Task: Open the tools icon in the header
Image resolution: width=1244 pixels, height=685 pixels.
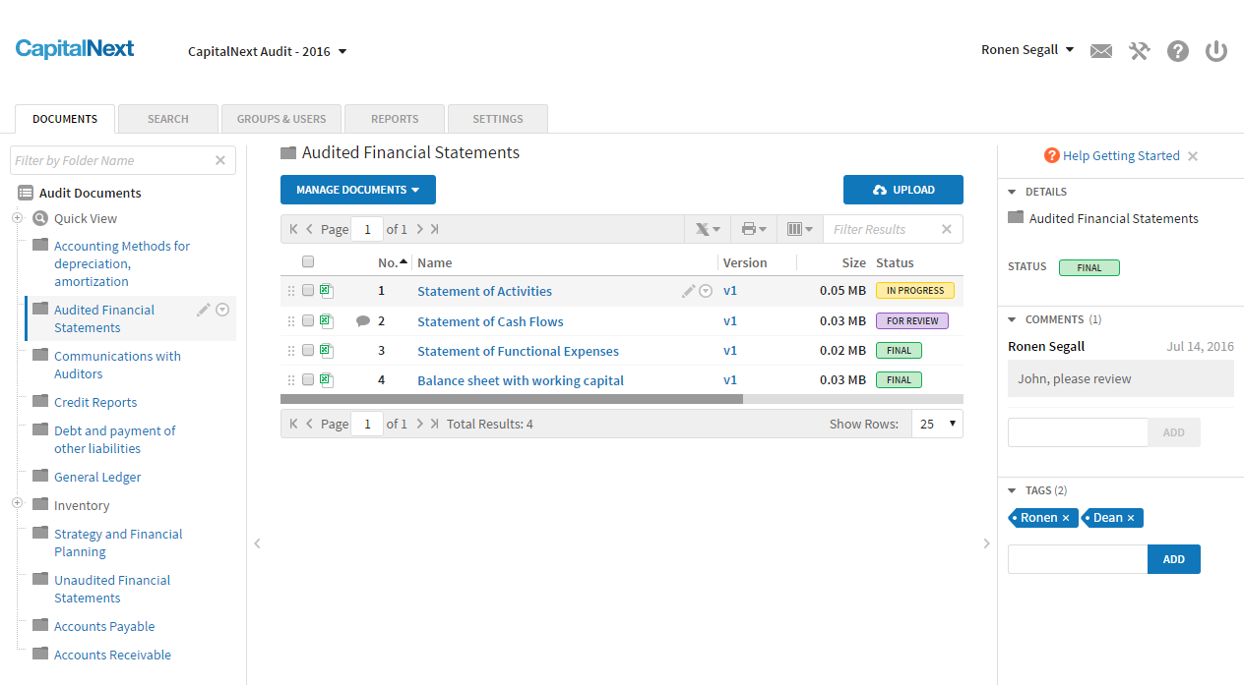Action: [x=1139, y=50]
